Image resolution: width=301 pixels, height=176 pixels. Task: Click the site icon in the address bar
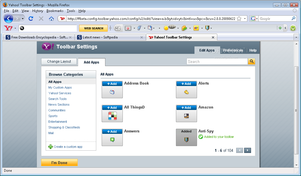click(62, 19)
